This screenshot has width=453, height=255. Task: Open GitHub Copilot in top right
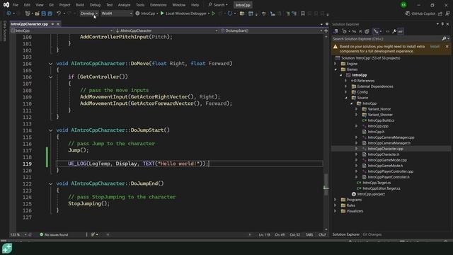420,13
